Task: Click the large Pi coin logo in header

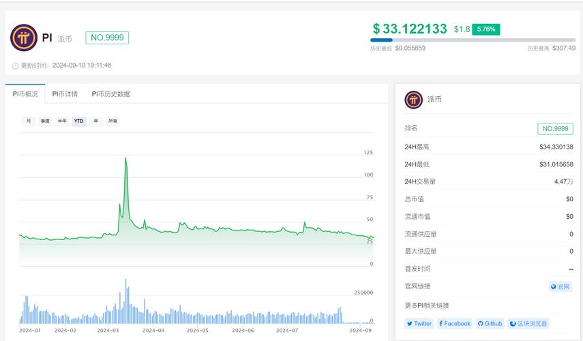Action: tap(24, 38)
